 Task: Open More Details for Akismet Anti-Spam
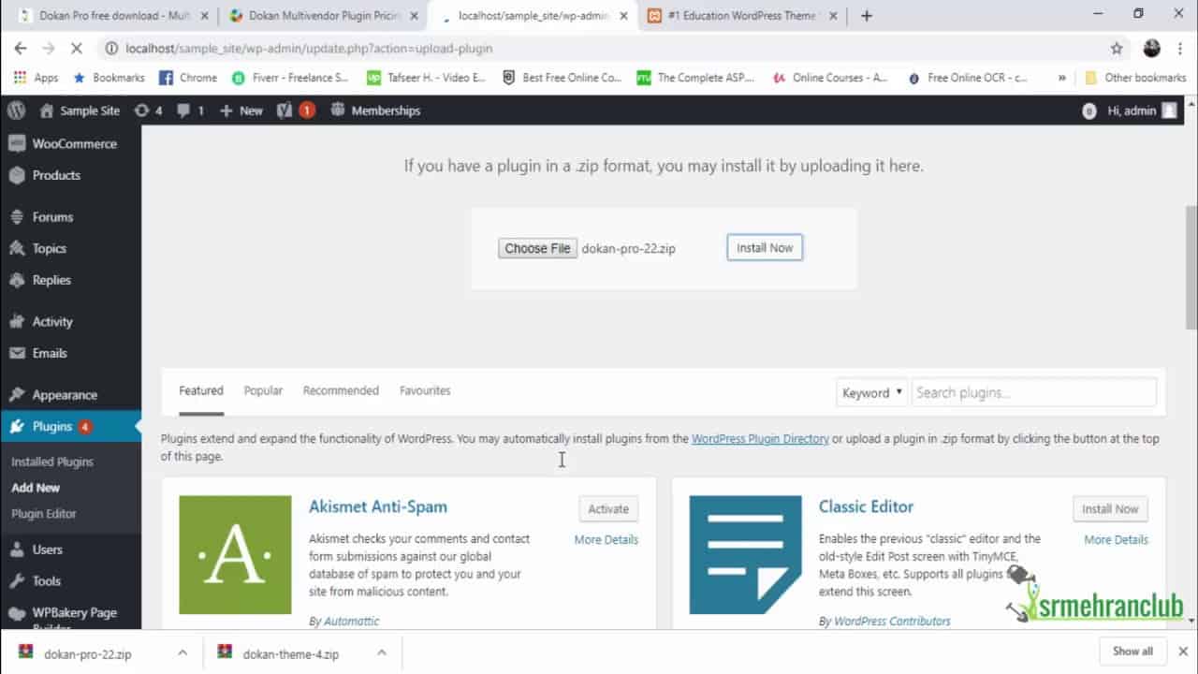point(606,540)
